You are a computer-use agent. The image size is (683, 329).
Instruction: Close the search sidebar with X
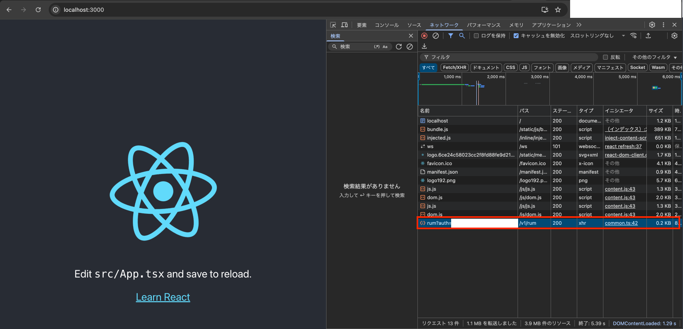coord(411,36)
